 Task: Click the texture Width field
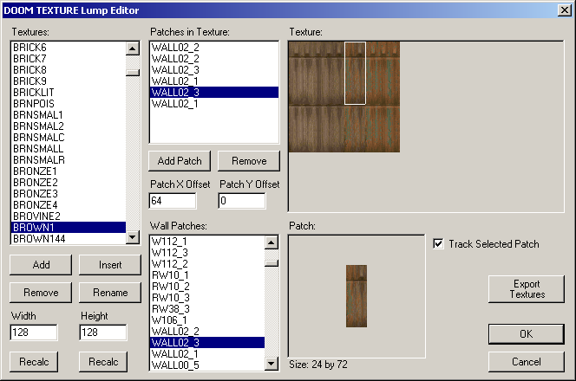34,333
